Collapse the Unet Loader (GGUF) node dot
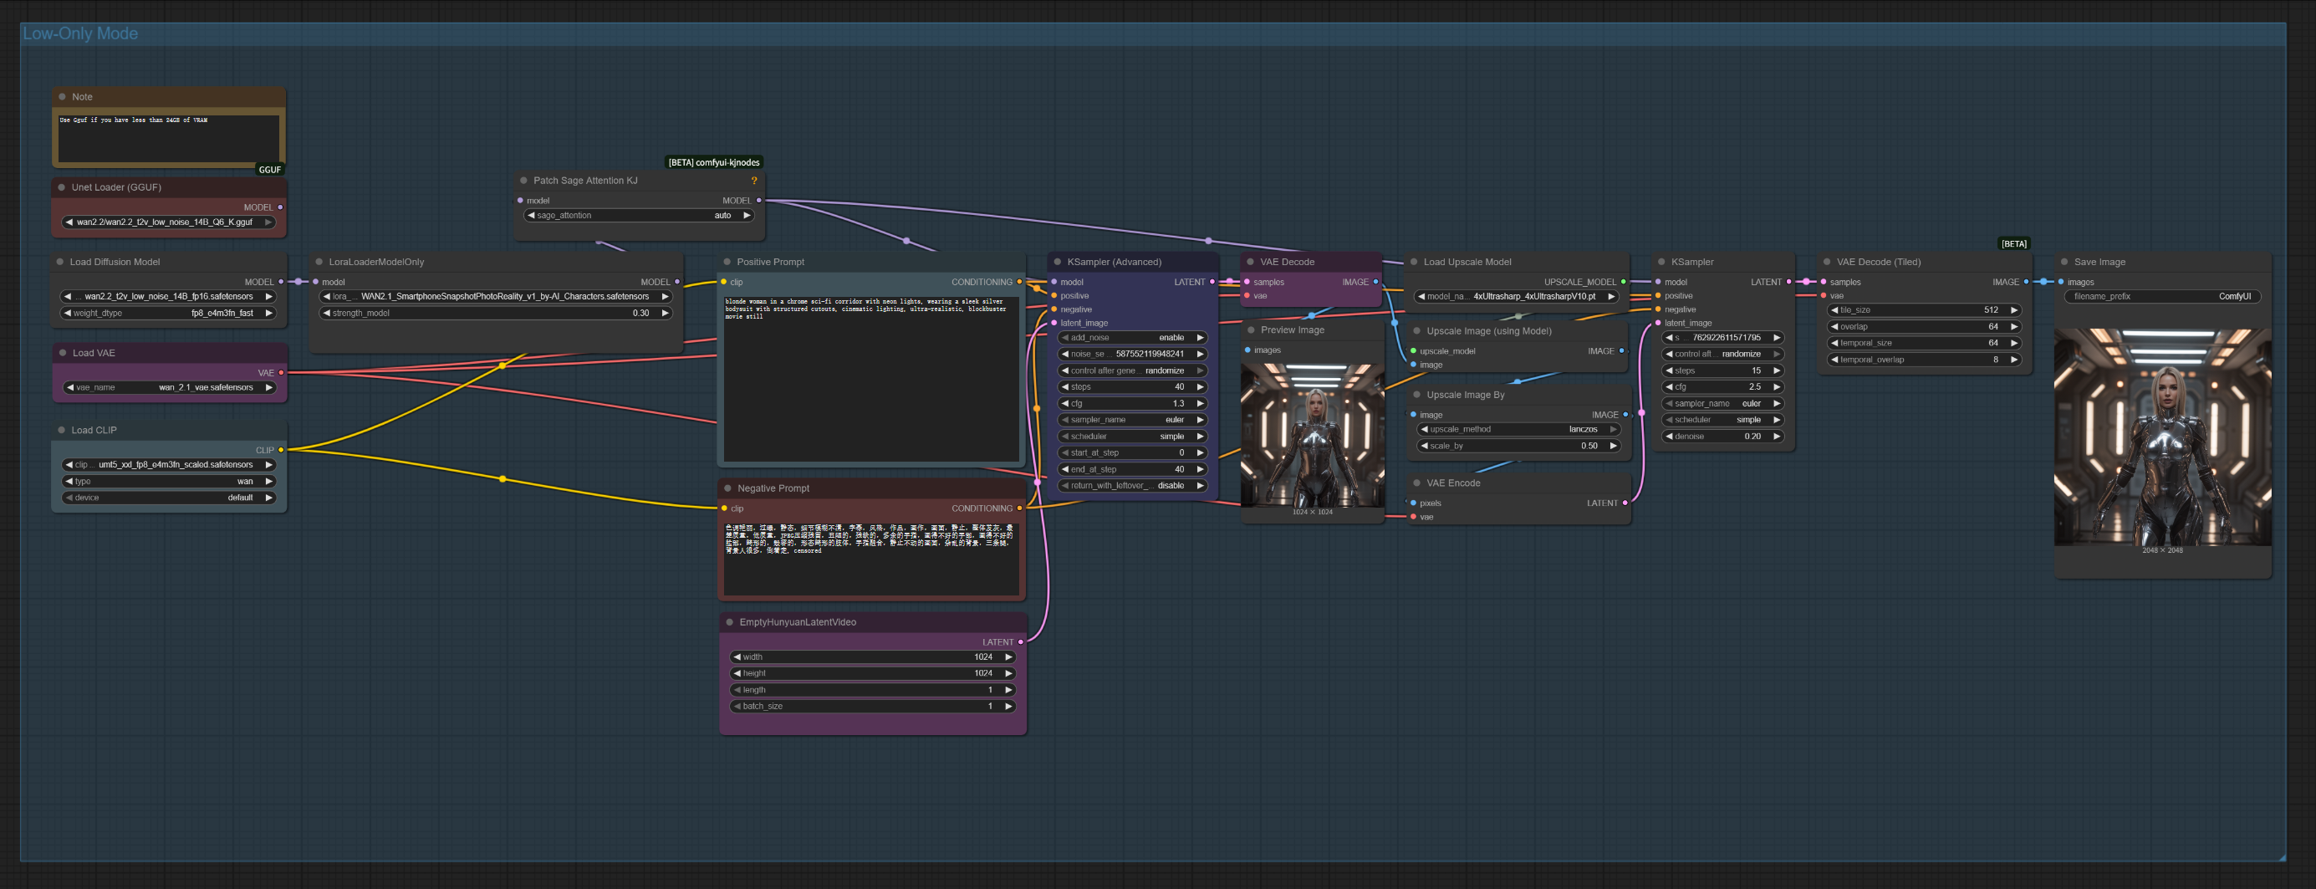This screenshot has width=2316, height=889. 62,188
